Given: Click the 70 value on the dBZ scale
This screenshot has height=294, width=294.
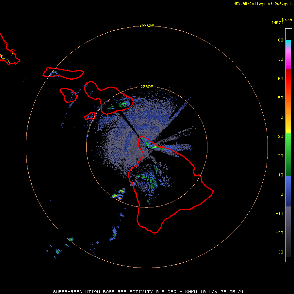Looking at the screenshot, I should click(281, 59).
